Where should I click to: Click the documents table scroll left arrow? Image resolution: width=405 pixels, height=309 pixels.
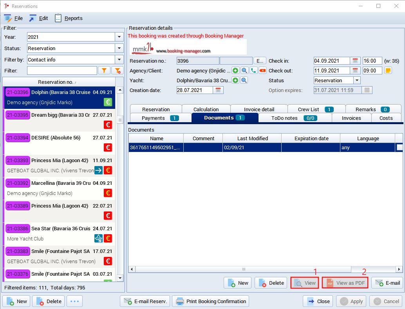(x=132, y=269)
